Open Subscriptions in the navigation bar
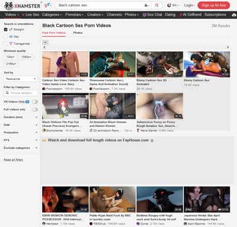The width and height of the screenshot is (237, 227). click(215, 15)
